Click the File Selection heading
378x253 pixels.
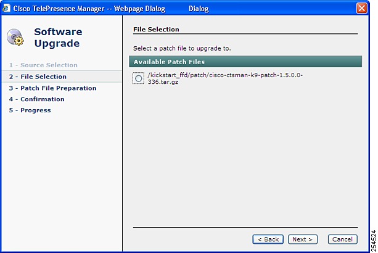pyautogui.click(x=156, y=30)
